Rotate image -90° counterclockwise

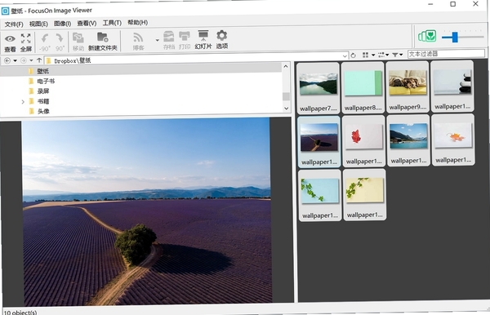(45, 42)
